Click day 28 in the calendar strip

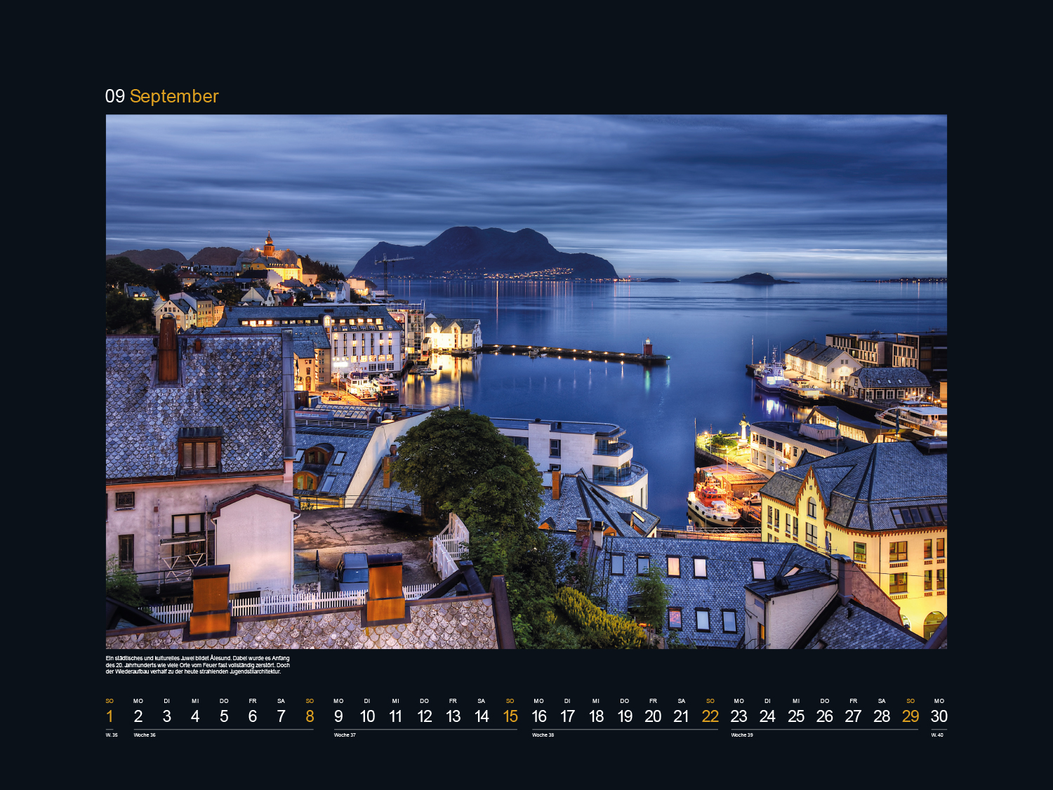(x=882, y=716)
